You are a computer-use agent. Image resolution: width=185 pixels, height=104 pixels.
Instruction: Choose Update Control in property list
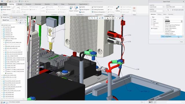coord(169,33)
